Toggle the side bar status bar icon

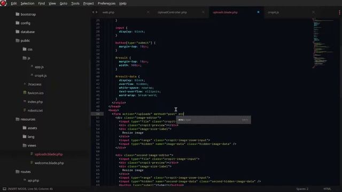click(x=4, y=189)
